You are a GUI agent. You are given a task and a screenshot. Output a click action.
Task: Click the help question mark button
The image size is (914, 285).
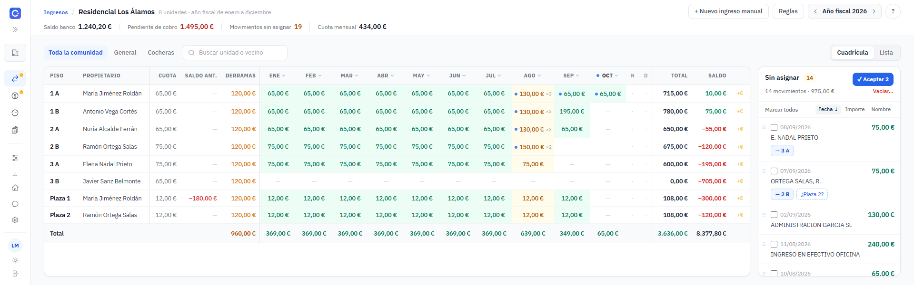point(893,11)
